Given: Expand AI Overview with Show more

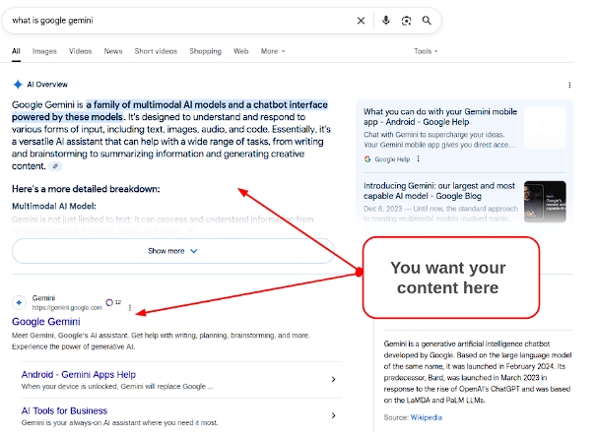Looking at the screenshot, I should pyautogui.click(x=173, y=251).
